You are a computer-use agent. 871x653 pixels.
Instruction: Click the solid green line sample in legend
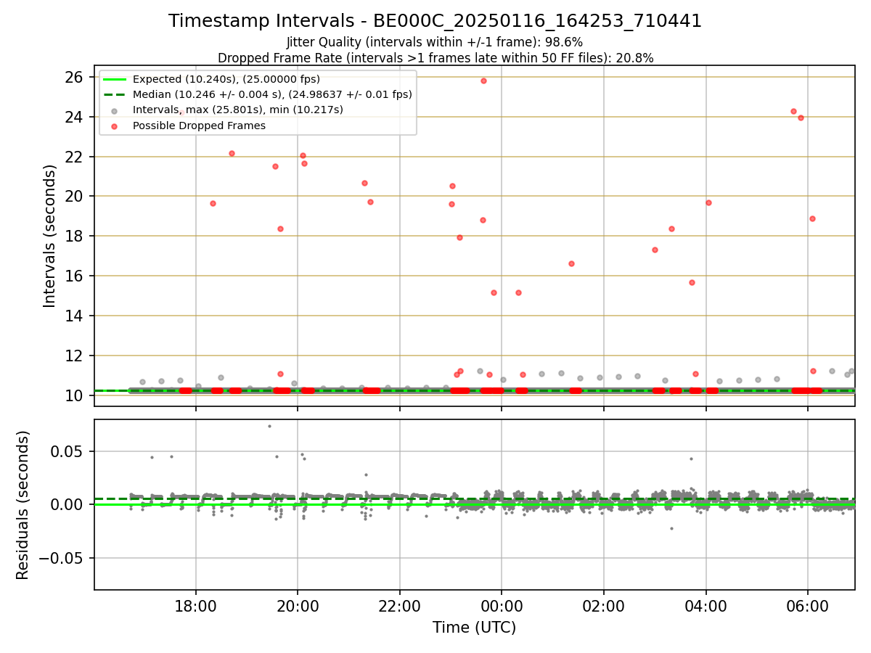coord(115,79)
